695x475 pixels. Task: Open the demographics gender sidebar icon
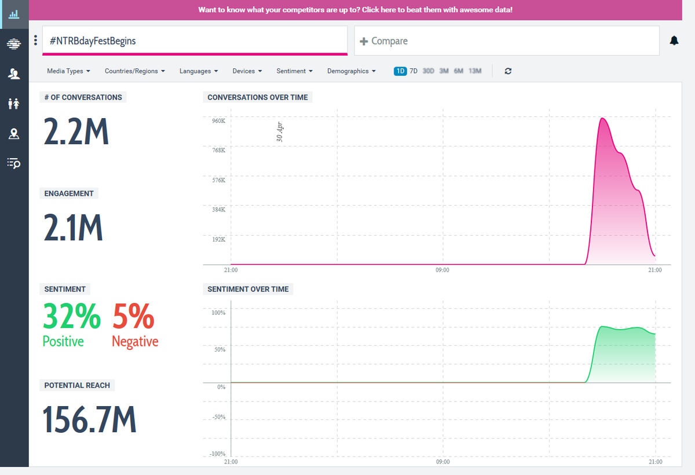pyautogui.click(x=14, y=104)
